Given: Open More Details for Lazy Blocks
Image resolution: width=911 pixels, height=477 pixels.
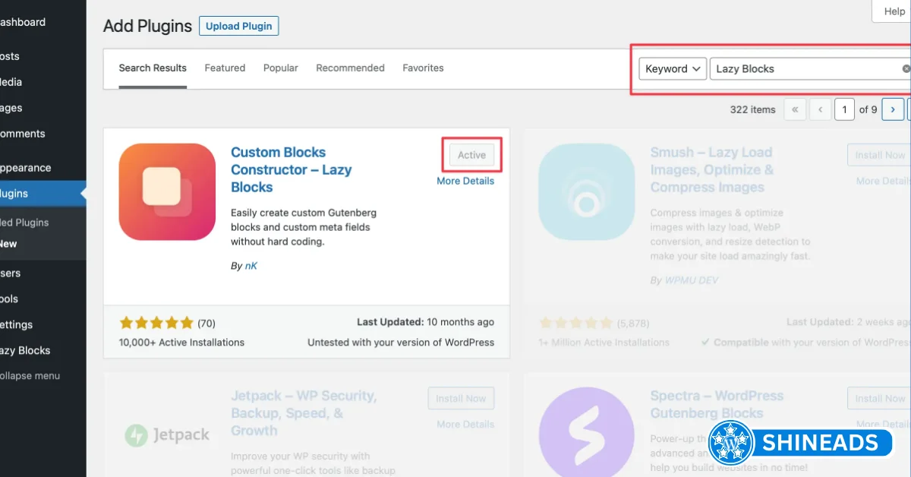Looking at the screenshot, I should pyautogui.click(x=465, y=181).
